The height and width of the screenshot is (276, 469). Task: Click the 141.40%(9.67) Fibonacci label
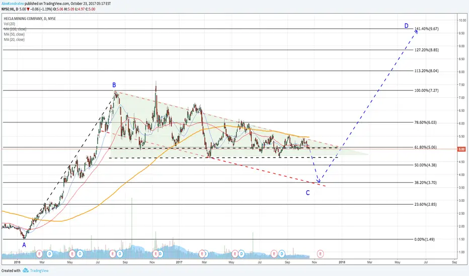coord(427,29)
